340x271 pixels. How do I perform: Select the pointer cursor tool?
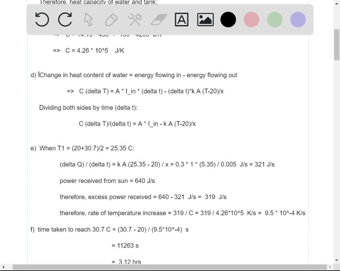[88, 20]
